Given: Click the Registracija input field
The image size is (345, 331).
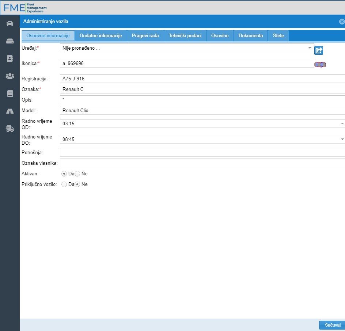Looking at the screenshot, I should [202, 79].
